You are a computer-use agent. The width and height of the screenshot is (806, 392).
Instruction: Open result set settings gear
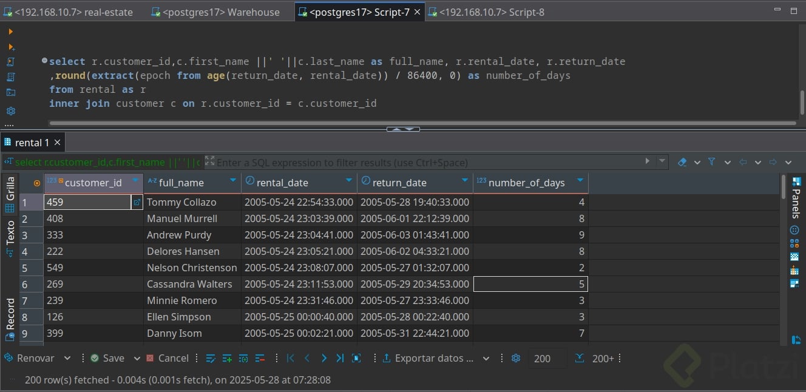pos(516,358)
